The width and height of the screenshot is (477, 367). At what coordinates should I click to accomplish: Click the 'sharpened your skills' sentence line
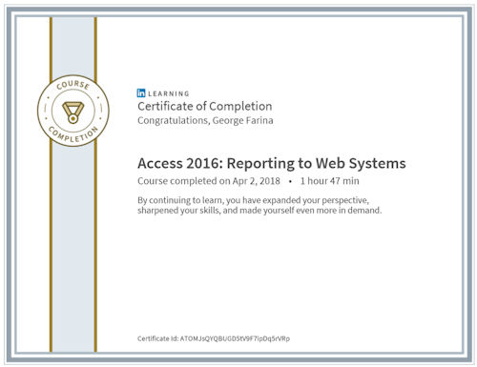click(259, 211)
